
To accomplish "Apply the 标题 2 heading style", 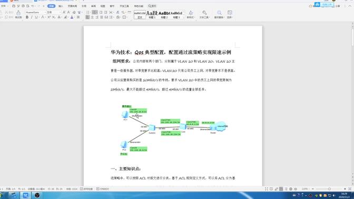I will point(164,14).
